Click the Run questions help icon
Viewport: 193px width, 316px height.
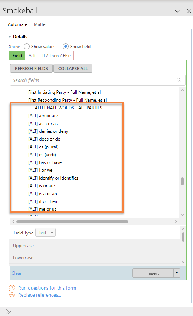click(12, 287)
